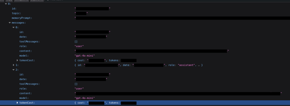The image size is (290, 106).
Task: Click "gpt-4o-mini" value in message 0
Action: (85, 56)
